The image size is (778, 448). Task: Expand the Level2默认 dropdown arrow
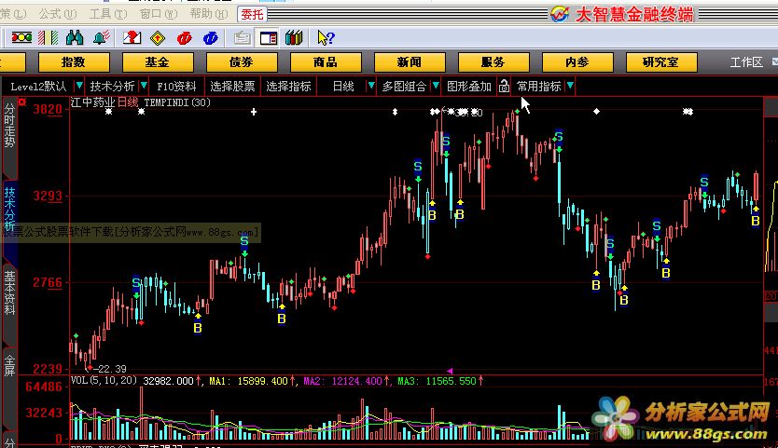tap(79, 86)
